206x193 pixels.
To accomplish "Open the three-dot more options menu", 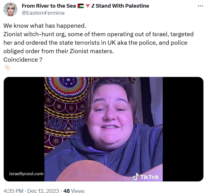I will tap(200, 6).
